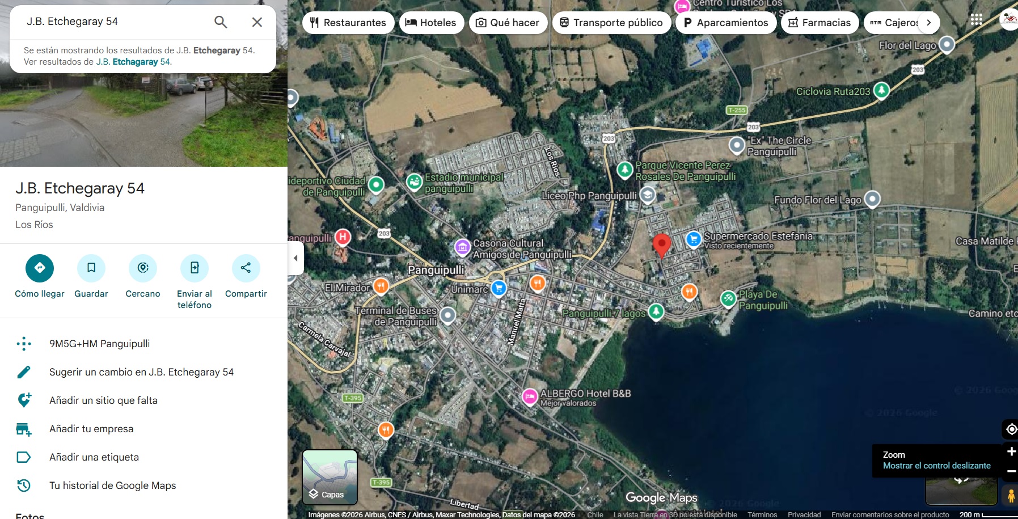Click Mostrar el control deslizante link
Screen dimensions: 1018x519
[937, 466]
